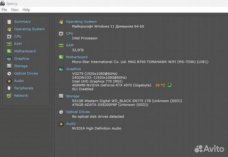
Task: Open the View menu
Action: tap(15, 10)
